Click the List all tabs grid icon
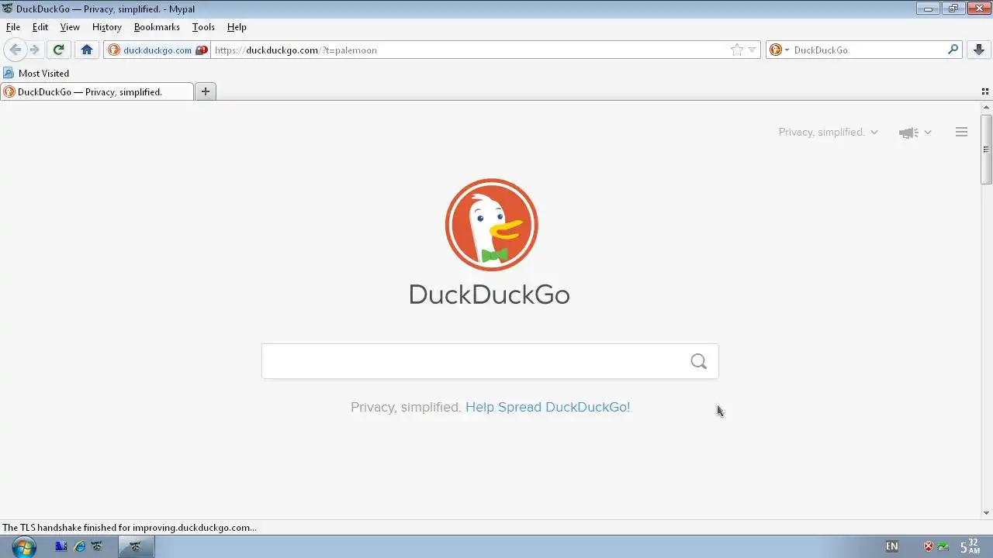 pos(985,91)
